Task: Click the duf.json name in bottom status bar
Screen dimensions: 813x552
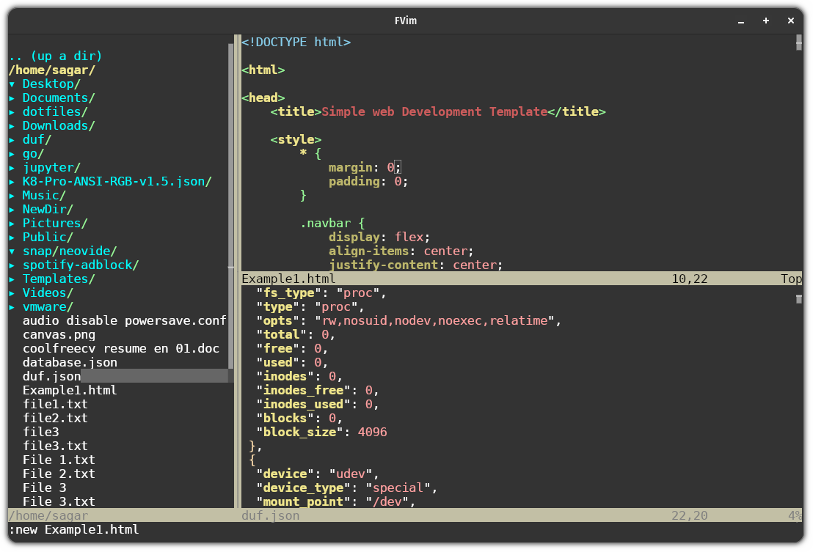Action: pos(271,515)
